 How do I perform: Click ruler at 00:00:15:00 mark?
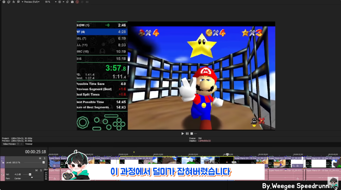click(x=158, y=155)
